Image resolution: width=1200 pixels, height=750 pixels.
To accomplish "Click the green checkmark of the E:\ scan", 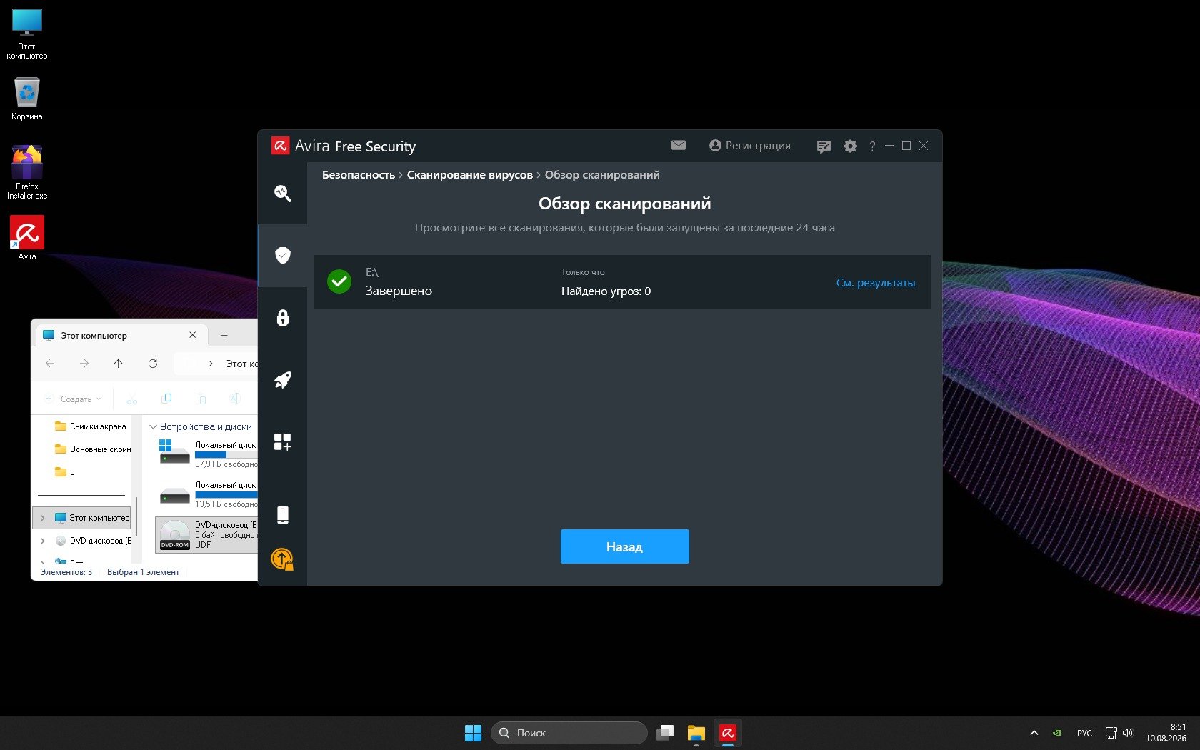I will [339, 281].
